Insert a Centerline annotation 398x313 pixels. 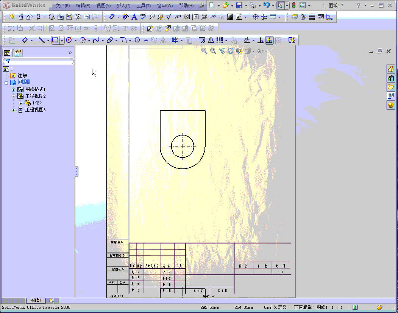pos(264,17)
